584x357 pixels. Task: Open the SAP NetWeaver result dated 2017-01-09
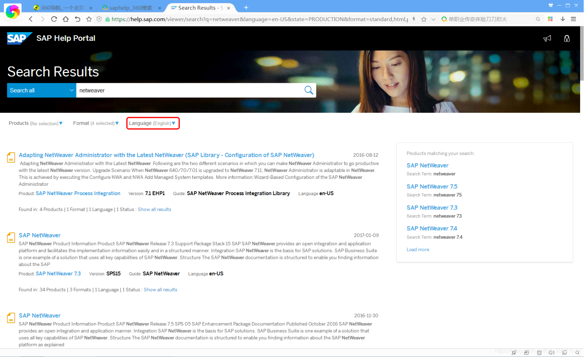[x=39, y=235]
